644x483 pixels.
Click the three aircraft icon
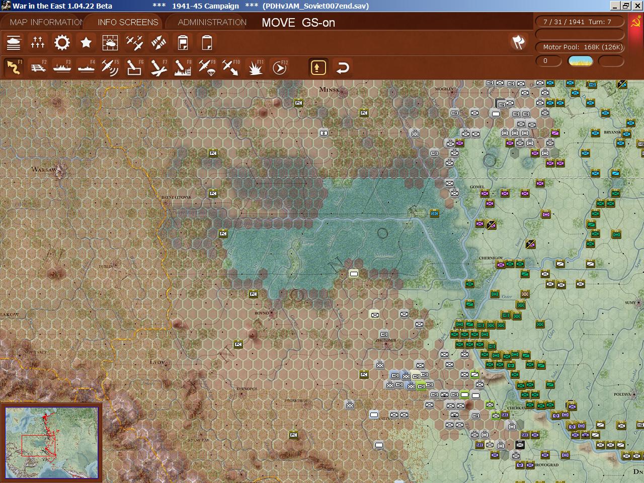(134, 43)
